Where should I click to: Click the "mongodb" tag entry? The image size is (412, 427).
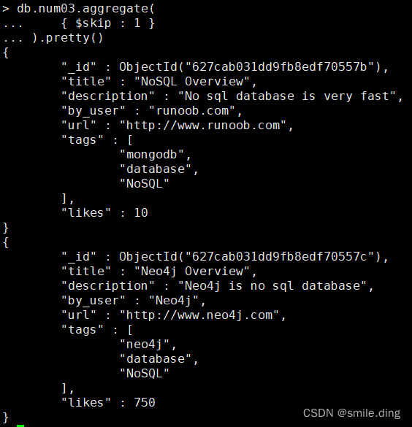coord(152,155)
